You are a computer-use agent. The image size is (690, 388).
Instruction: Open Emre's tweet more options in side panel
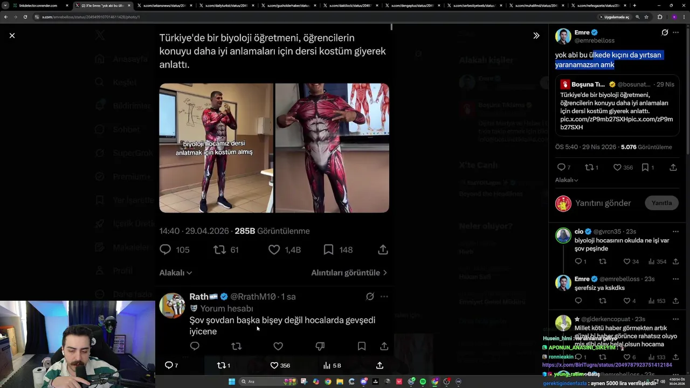[x=676, y=32]
